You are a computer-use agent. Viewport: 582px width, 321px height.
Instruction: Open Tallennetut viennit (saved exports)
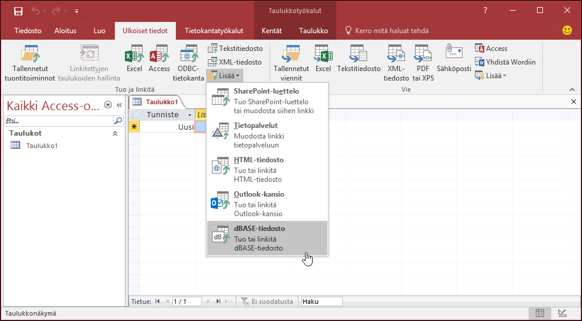[291, 63]
